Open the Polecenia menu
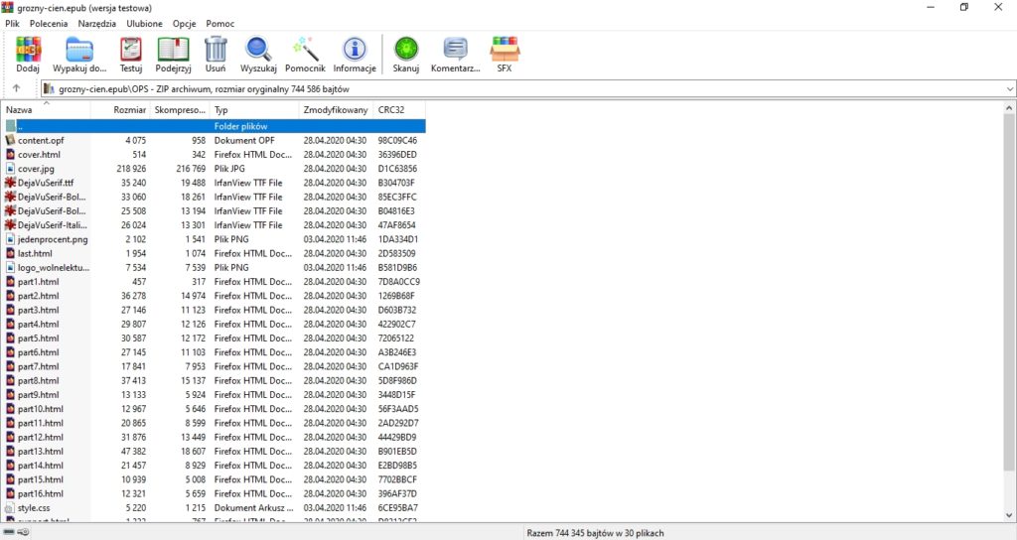This screenshot has width=1017, height=540. pos(49,24)
